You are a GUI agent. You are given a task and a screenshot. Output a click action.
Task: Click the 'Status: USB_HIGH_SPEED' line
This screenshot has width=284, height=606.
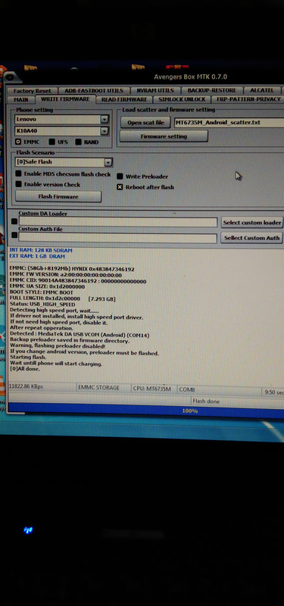point(42,305)
